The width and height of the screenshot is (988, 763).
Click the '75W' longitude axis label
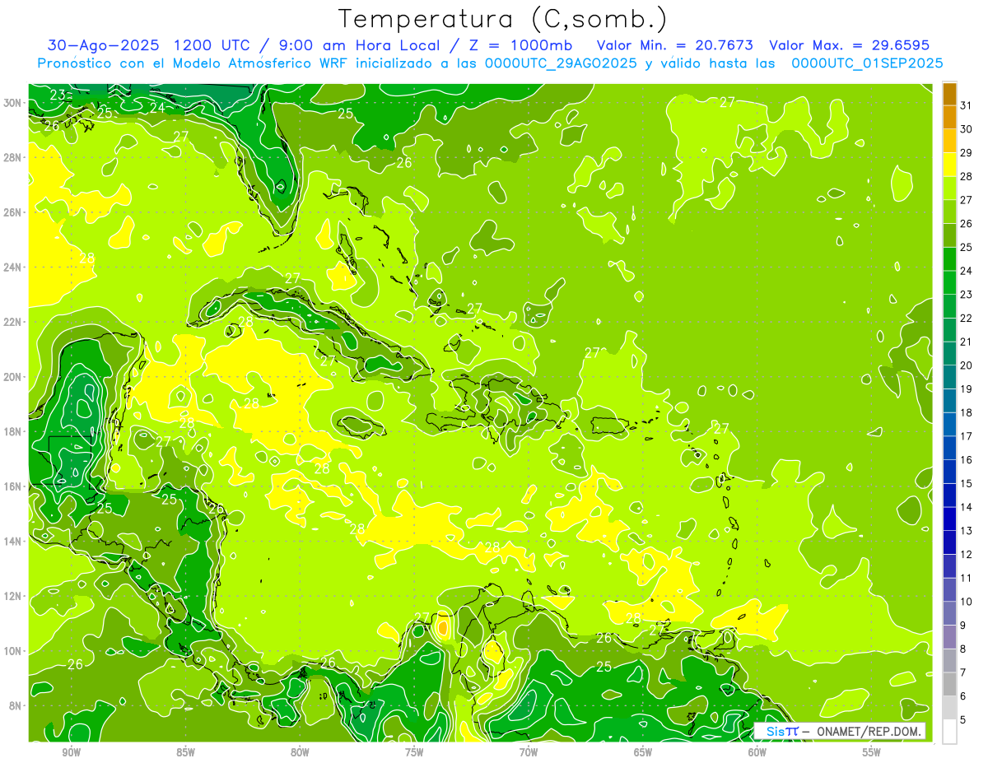(x=415, y=751)
